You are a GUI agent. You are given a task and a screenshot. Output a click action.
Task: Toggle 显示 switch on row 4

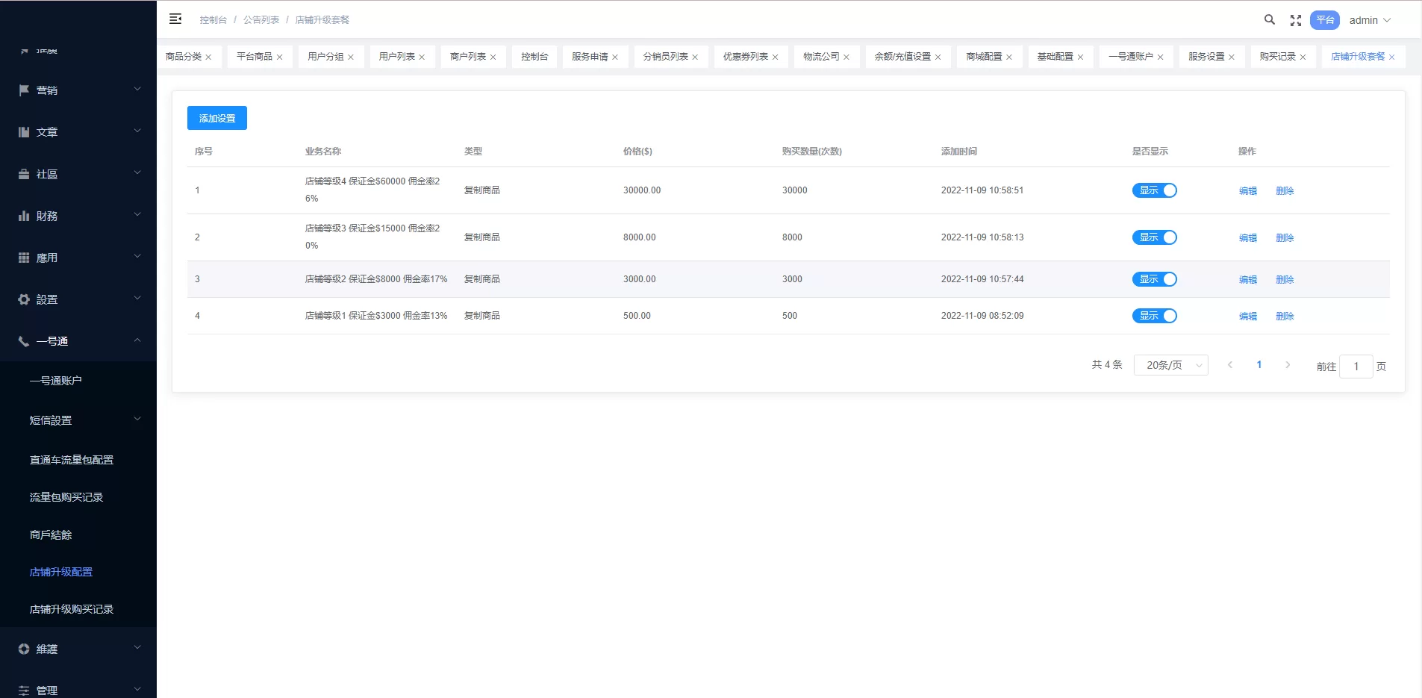click(1155, 315)
